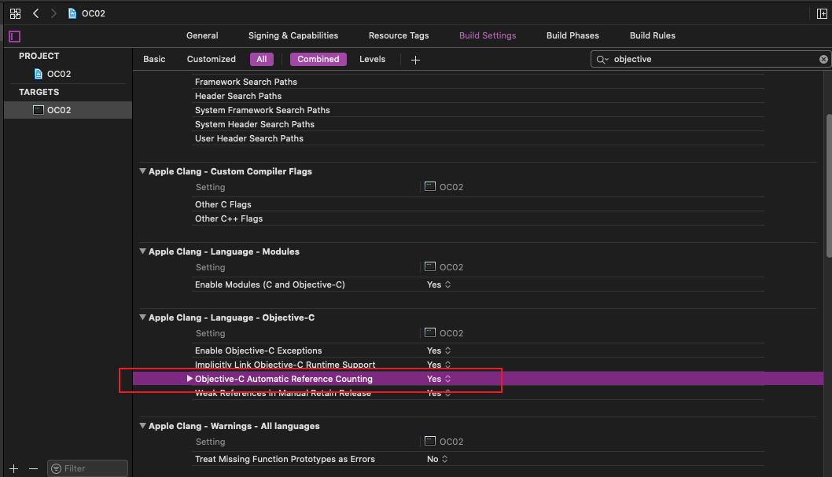Collapse Apple Clang - Warnings - All languages section
This screenshot has height=477, width=832.
pos(143,426)
